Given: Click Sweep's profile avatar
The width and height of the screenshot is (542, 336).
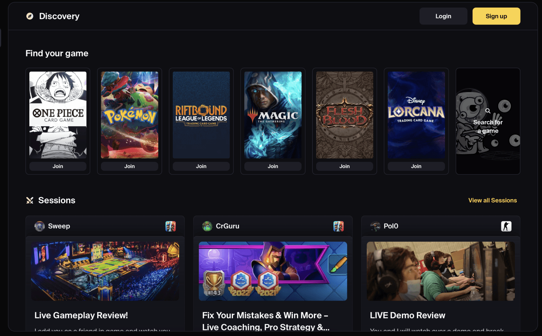Looking at the screenshot, I should (40, 226).
